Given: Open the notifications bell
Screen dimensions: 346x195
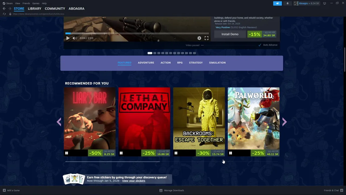Looking at the screenshot, I should click(x=287, y=3).
